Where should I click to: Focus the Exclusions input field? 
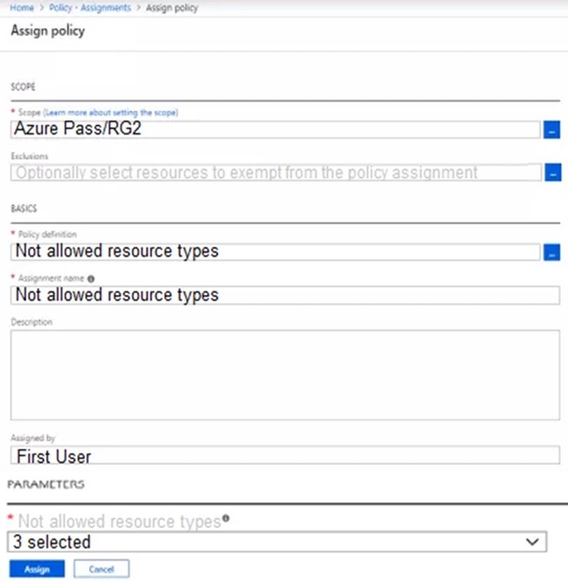pyautogui.click(x=276, y=173)
